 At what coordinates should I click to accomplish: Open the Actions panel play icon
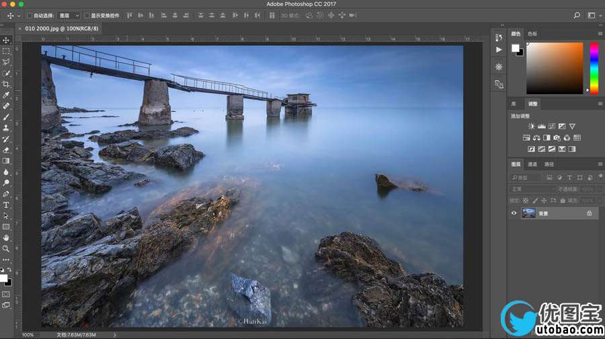(499, 50)
